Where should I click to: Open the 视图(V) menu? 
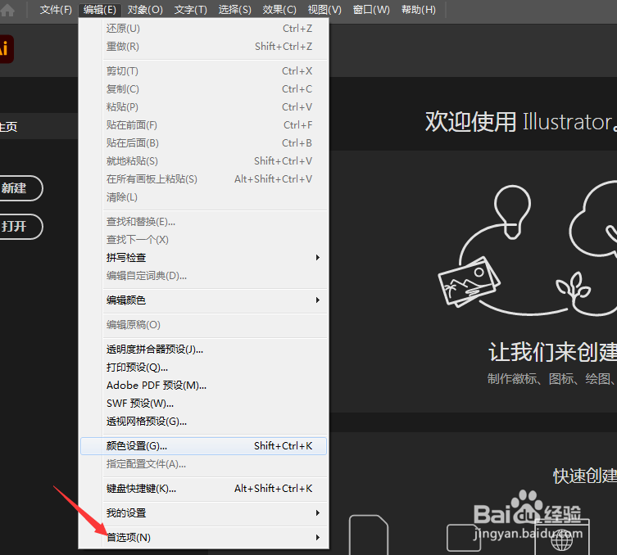tap(324, 10)
